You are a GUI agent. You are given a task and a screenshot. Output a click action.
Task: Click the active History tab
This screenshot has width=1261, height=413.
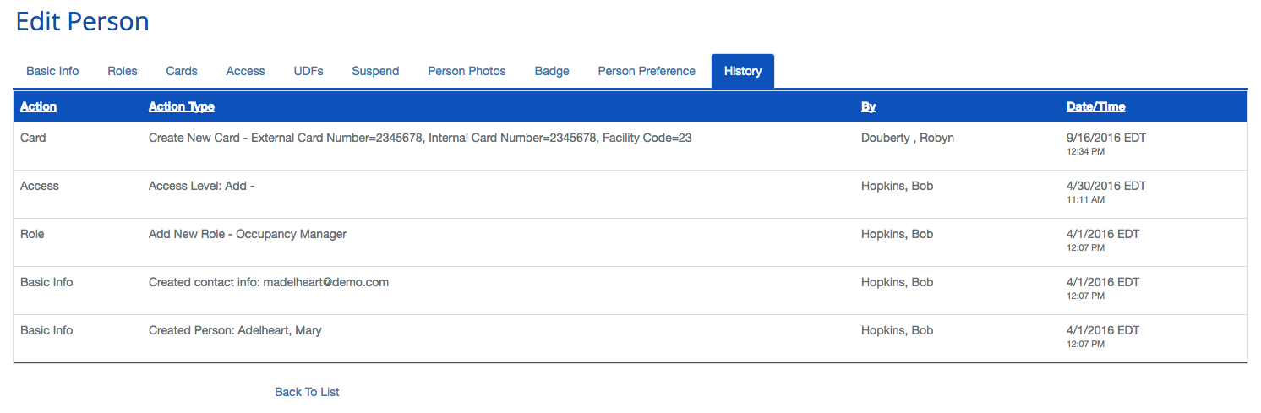pos(743,71)
